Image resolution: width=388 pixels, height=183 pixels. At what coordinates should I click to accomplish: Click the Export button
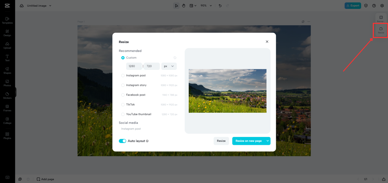353,6
